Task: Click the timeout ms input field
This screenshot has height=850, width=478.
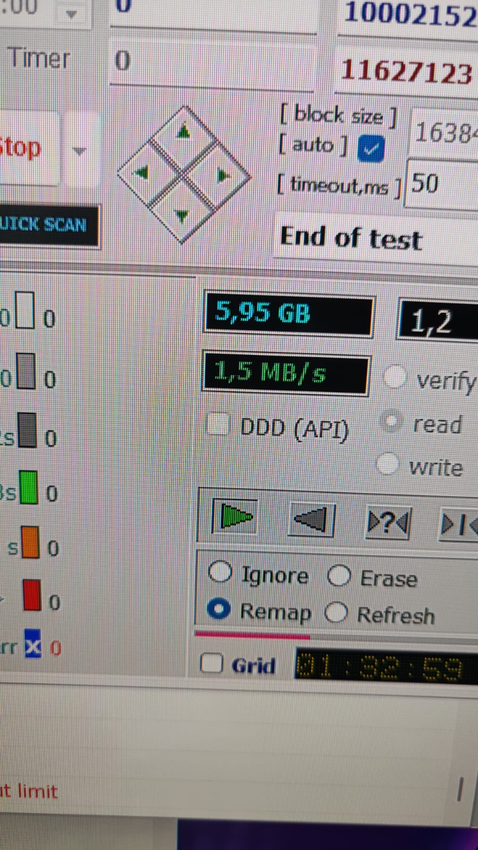Action: click(x=441, y=184)
